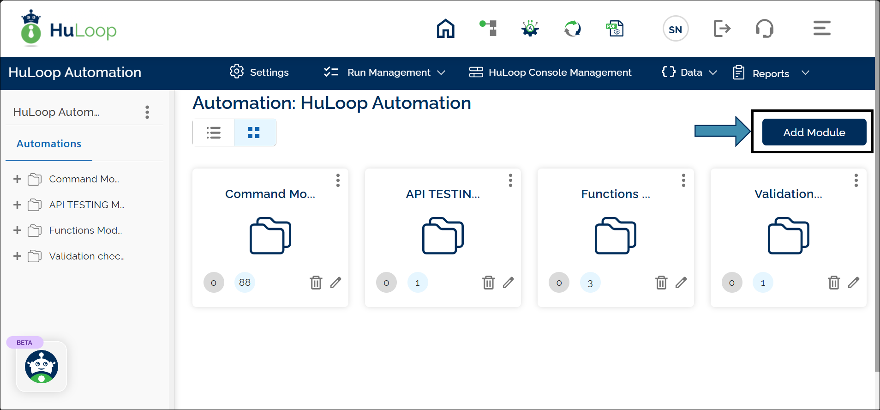Click the green refresh sync icon
The height and width of the screenshot is (410, 880).
coord(572,29)
